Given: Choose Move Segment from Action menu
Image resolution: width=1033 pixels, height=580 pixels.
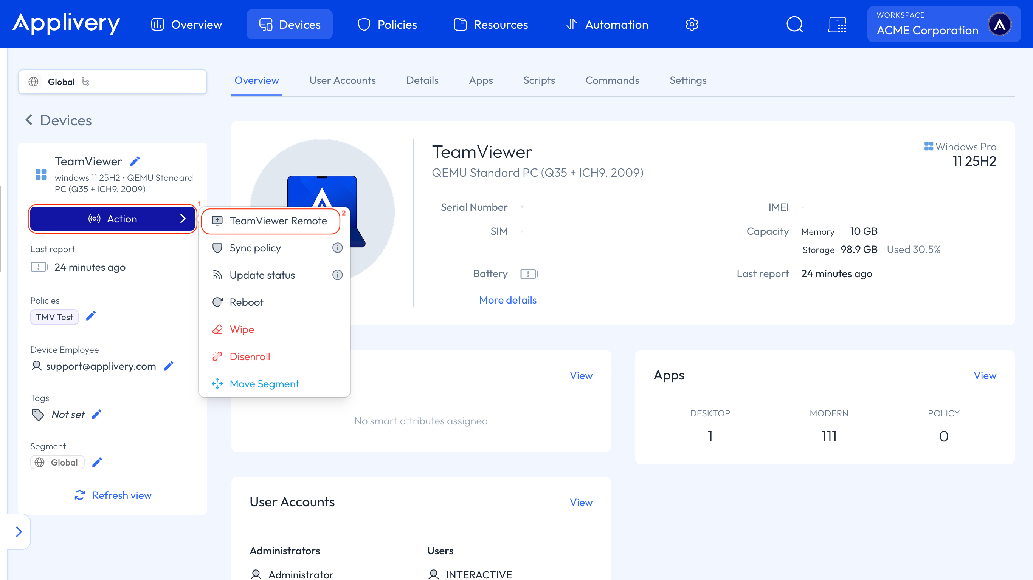Looking at the screenshot, I should (275, 384).
